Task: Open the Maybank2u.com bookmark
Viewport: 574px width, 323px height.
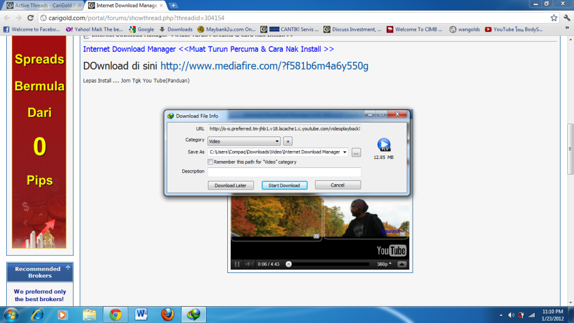Action: click(226, 29)
